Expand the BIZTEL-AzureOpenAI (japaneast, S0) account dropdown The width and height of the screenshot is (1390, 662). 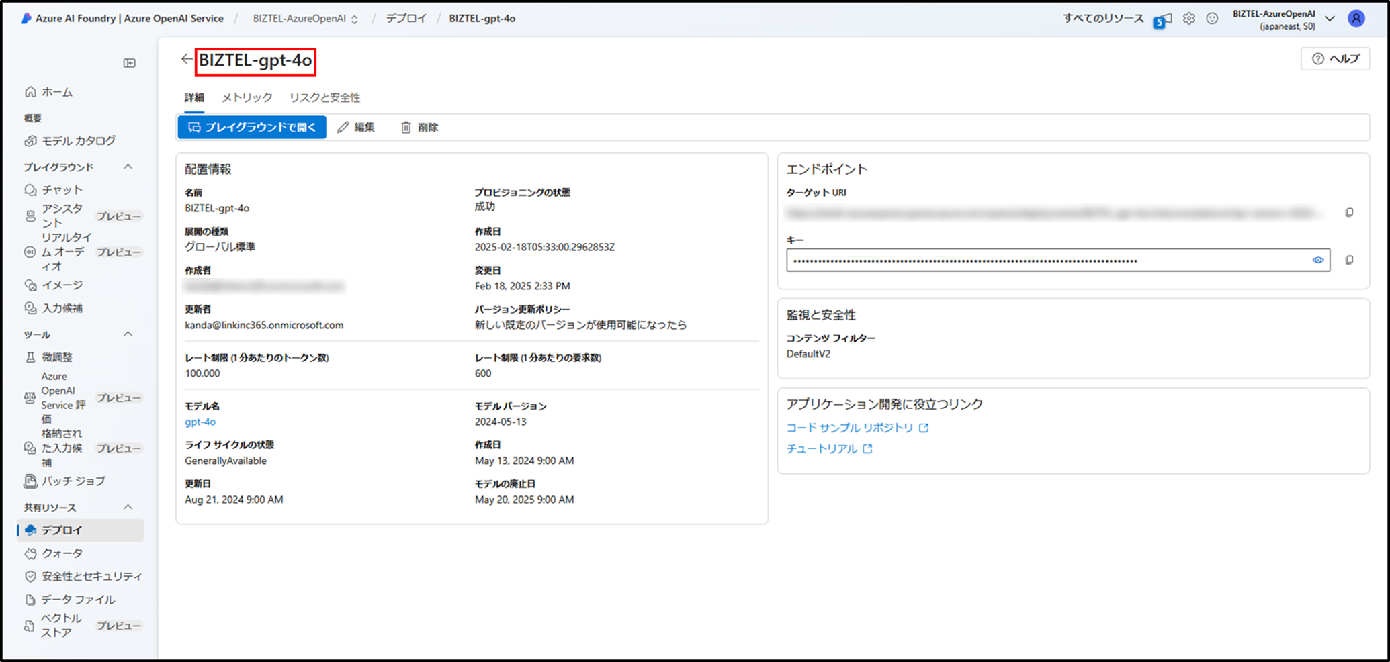(x=1330, y=19)
